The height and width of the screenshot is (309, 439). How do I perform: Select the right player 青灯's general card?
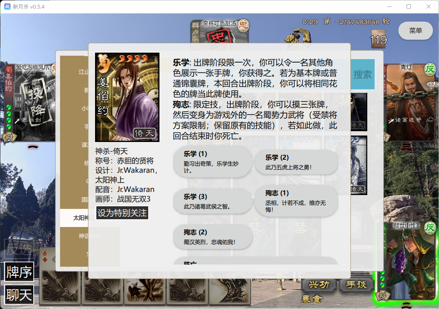(x=409, y=102)
